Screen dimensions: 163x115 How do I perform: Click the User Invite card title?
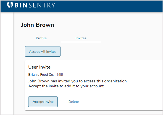coord(40,67)
